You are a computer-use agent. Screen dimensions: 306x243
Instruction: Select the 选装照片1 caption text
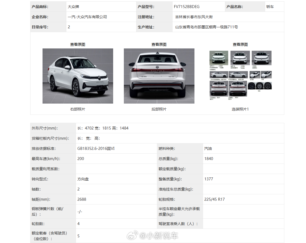[x=240, y=109]
